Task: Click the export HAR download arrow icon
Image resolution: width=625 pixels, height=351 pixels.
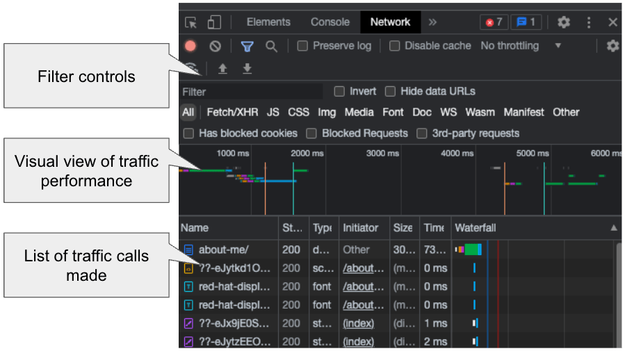Action: (x=246, y=68)
